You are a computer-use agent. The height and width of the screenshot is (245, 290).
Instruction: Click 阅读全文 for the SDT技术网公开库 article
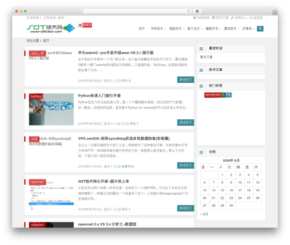[x=186, y=208]
